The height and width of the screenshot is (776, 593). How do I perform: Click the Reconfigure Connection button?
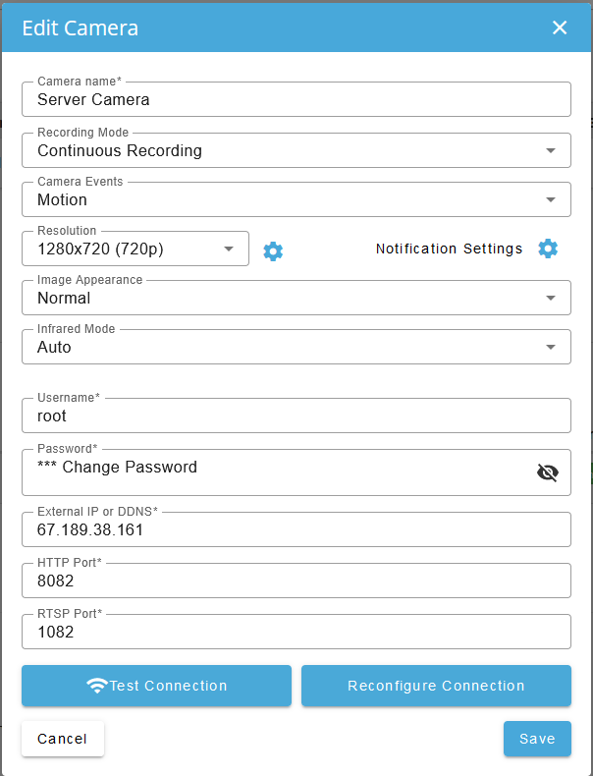click(x=436, y=686)
